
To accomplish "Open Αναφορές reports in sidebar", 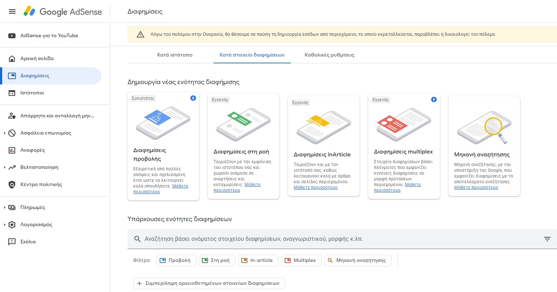I will coord(33,150).
